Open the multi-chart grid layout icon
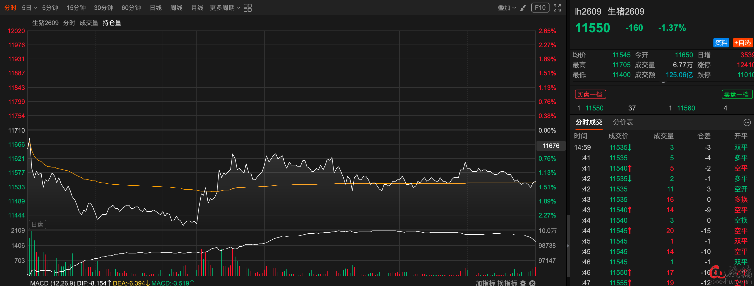The height and width of the screenshot is (286, 754). tap(248, 8)
